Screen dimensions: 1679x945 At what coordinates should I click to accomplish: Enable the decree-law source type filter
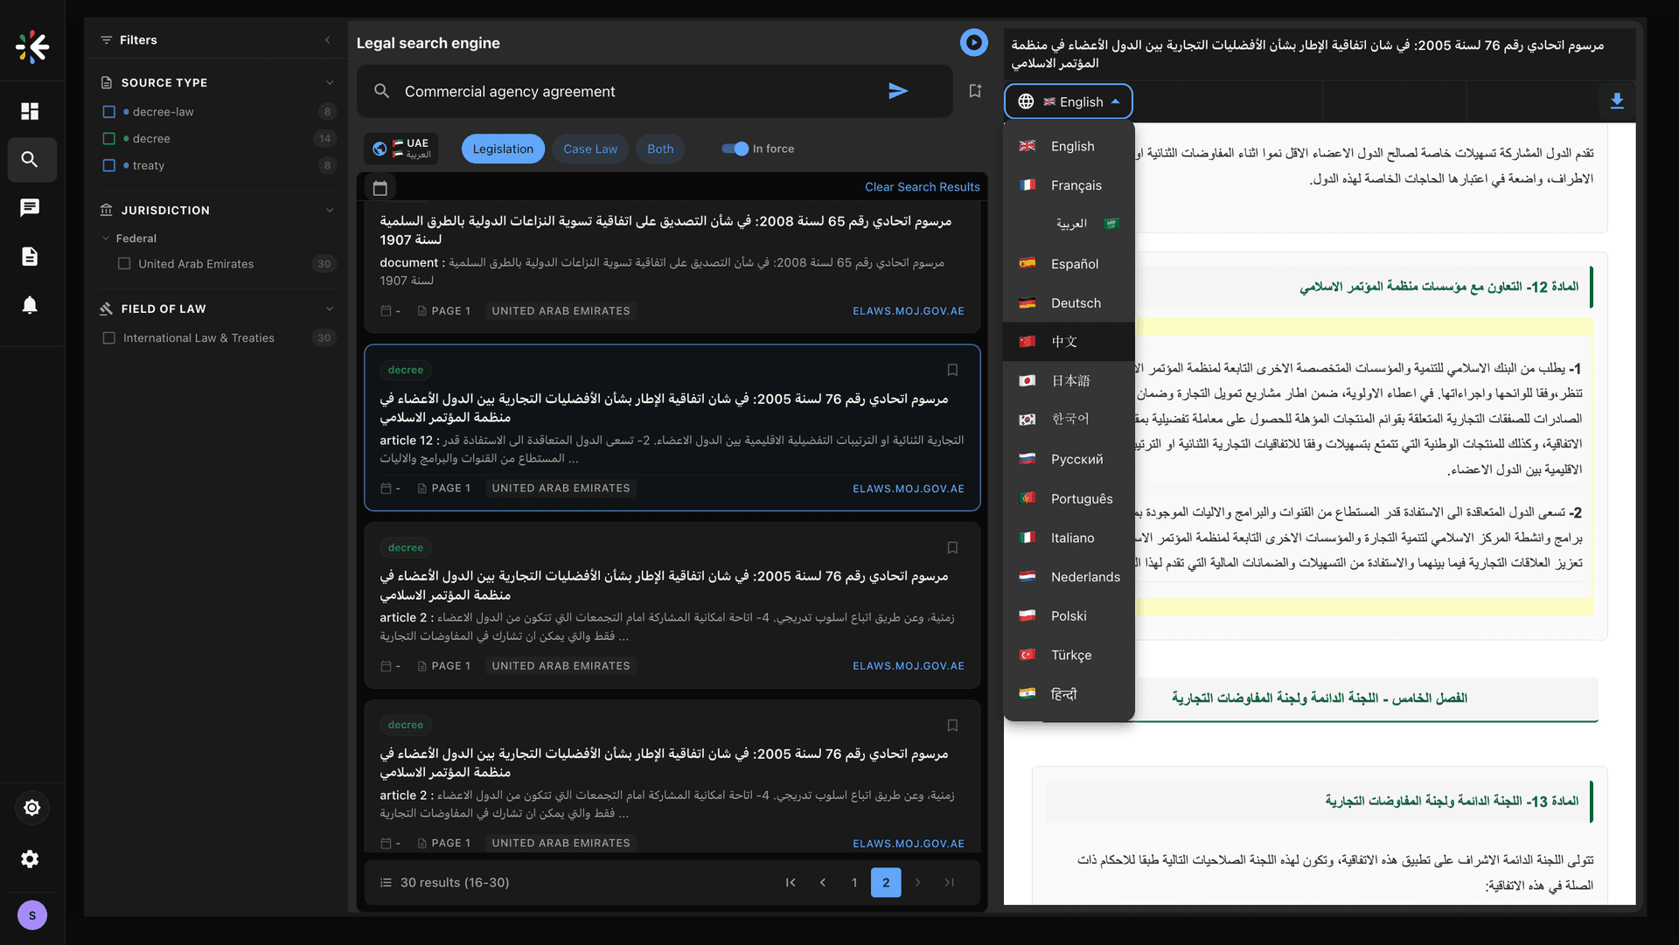[108, 111]
